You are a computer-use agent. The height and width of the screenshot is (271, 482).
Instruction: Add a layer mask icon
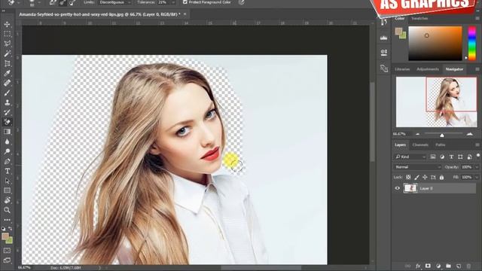coord(428,266)
